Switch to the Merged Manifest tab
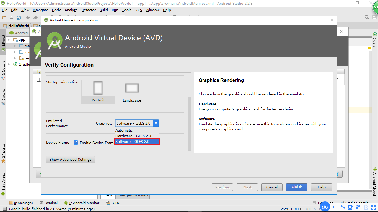This screenshot has height=212, width=378. click(133, 196)
